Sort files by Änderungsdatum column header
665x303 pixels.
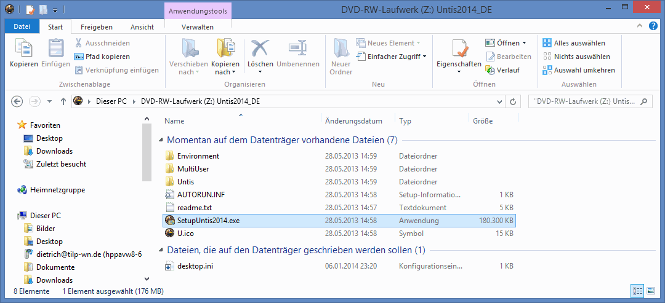(x=353, y=121)
